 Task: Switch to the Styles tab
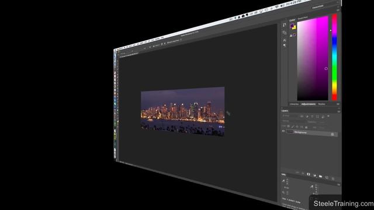pyautogui.click(x=321, y=104)
